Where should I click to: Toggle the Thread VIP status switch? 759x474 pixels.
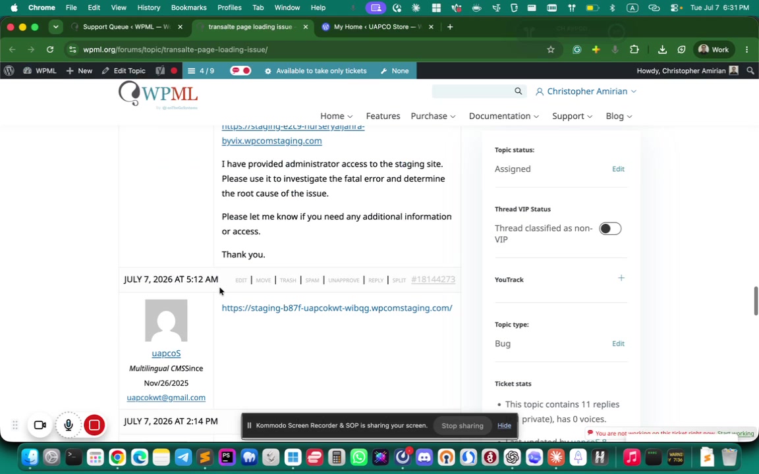pyautogui.click(x=610, y=228)
